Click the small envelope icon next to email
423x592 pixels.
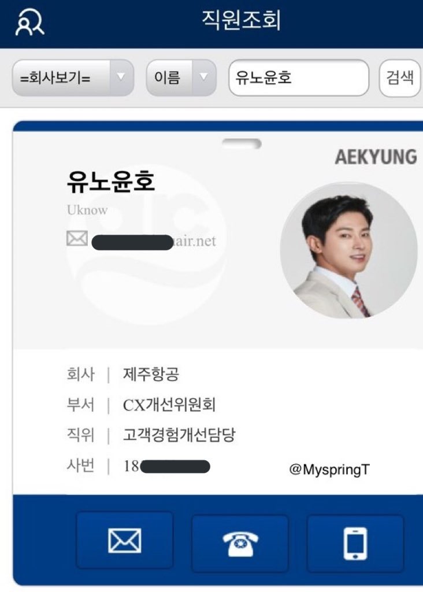[x=77, y=239]
